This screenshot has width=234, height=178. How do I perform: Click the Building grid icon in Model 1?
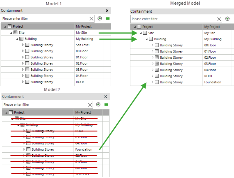tap(21, 39)
